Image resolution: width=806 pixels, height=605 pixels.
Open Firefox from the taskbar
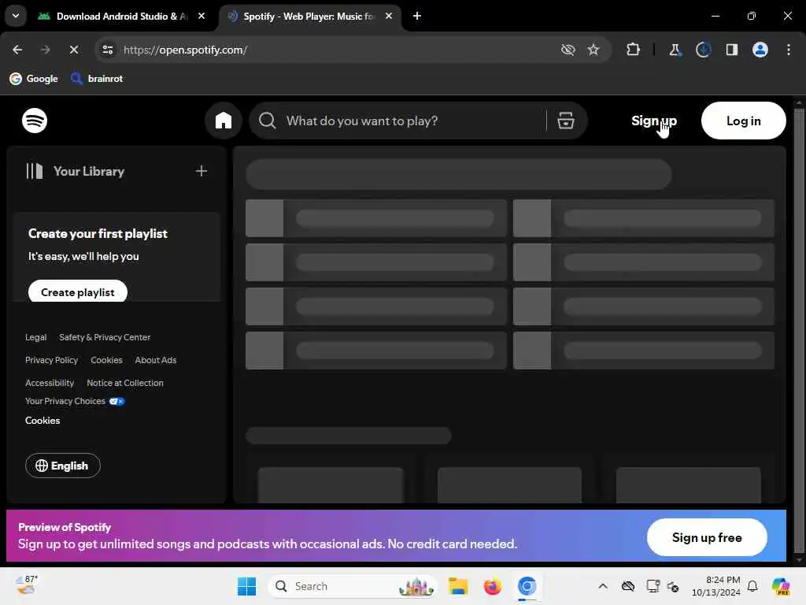(x=493, y=586)
